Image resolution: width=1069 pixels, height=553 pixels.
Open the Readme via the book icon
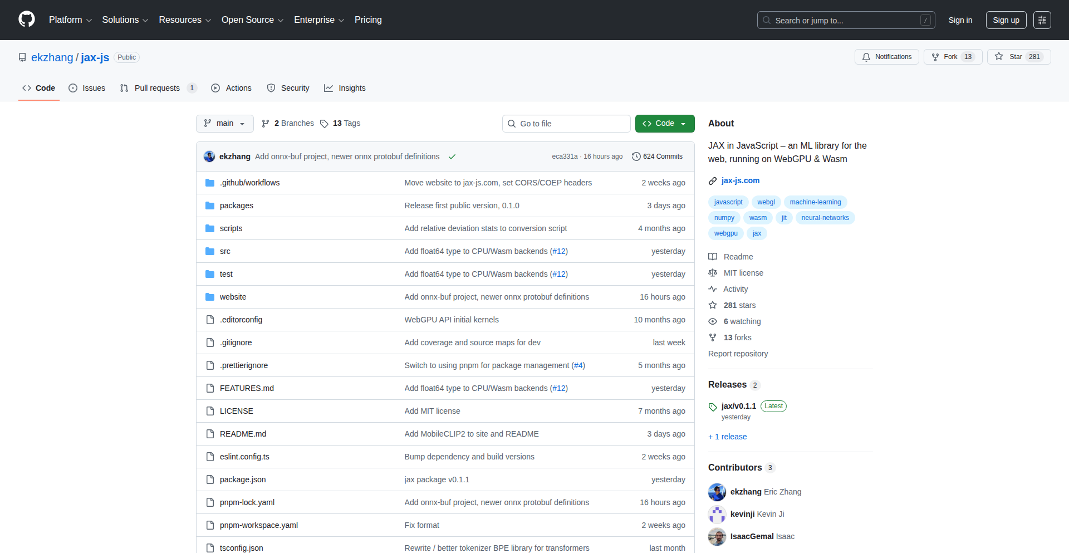pos(713,257)
